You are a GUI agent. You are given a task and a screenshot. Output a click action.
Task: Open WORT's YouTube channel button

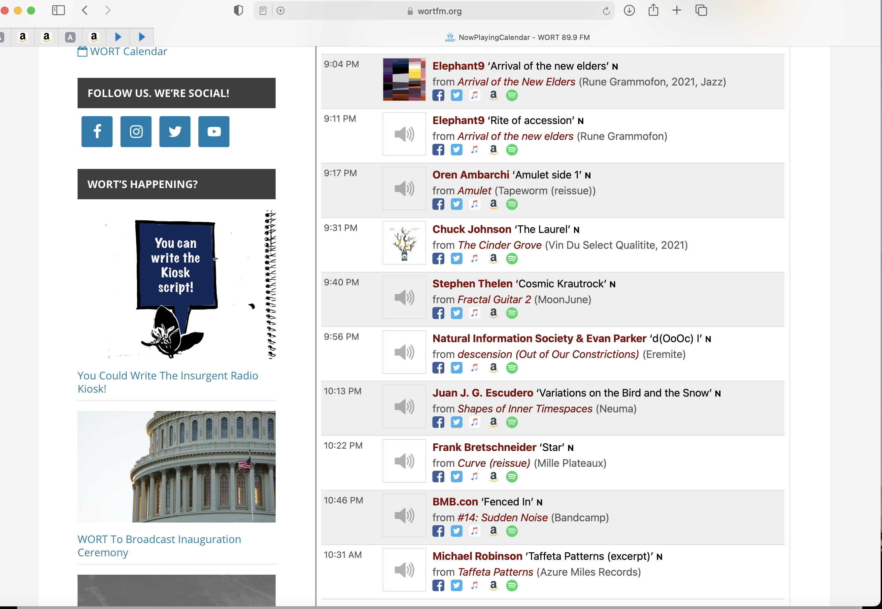(214, 132)
